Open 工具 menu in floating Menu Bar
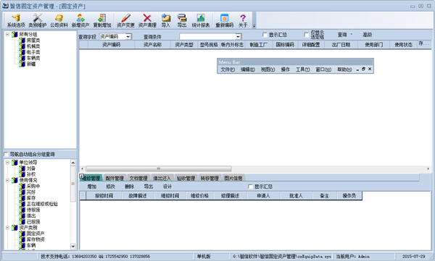This screenshot has height=261, width=435. tap(302, 69)
